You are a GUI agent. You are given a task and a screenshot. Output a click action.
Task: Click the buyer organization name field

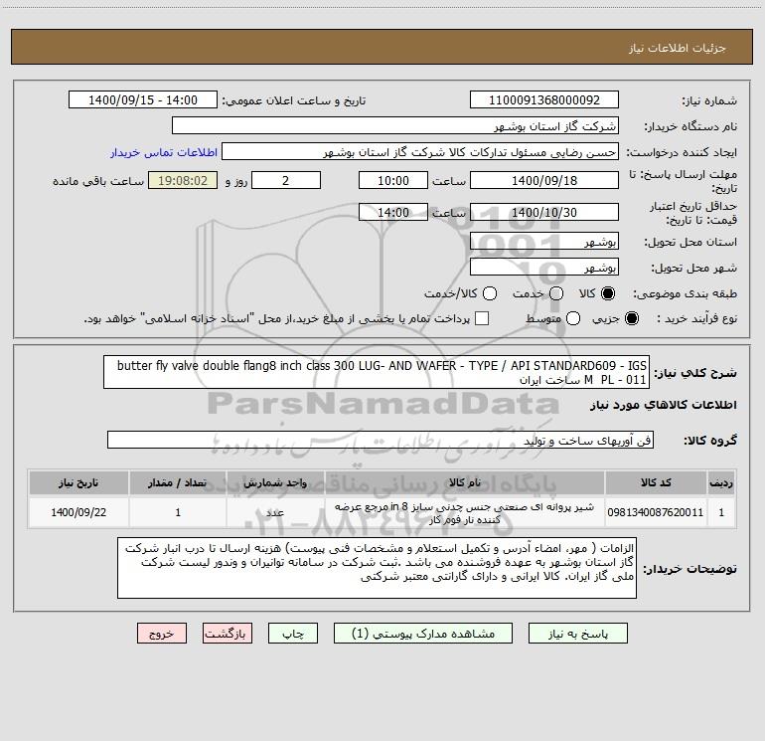(x=395, y=126)
